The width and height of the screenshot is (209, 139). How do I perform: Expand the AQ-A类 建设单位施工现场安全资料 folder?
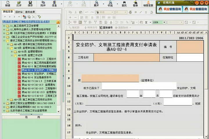[x=8, y=44]
